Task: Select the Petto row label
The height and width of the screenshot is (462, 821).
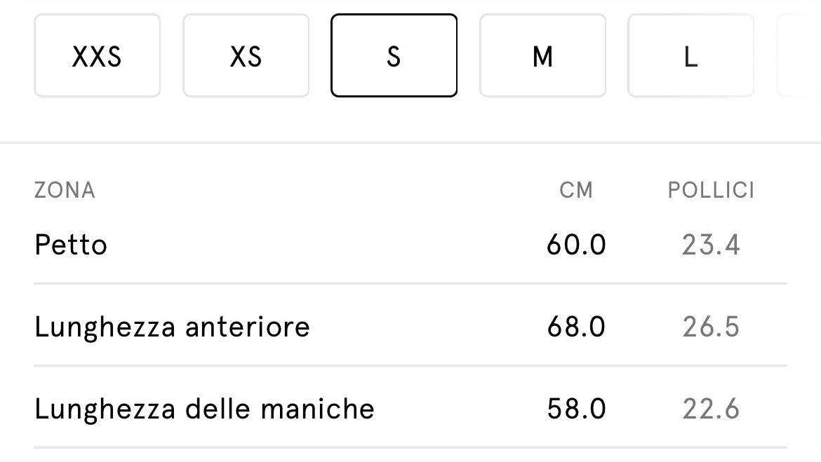Action: coord(71,245)
